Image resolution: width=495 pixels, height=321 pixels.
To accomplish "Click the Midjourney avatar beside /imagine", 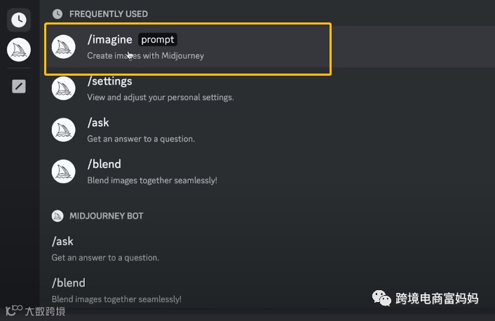I will 64,47.
